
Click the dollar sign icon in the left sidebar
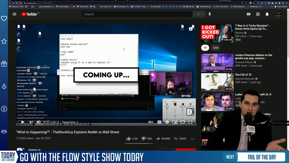4,109
